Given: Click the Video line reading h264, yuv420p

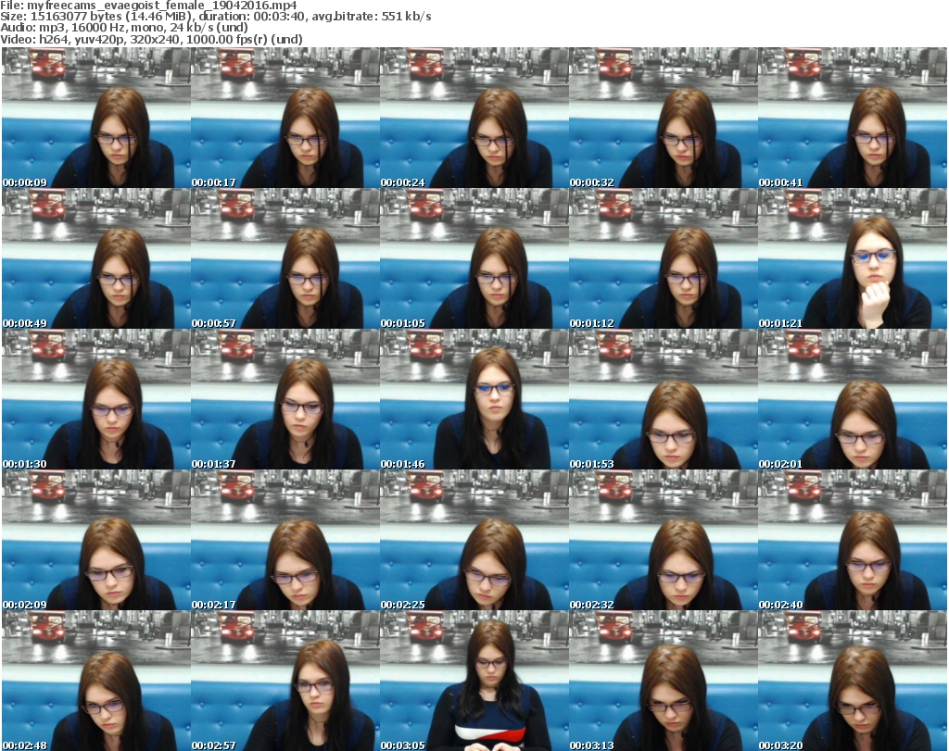Looking at the screenshot, I should 151,39.
